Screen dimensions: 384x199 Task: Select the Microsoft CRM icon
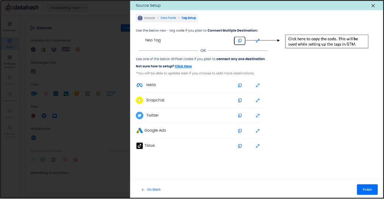point(98,93)
